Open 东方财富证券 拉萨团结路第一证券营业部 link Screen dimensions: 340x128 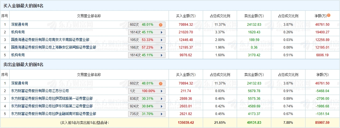pos(52,99)
